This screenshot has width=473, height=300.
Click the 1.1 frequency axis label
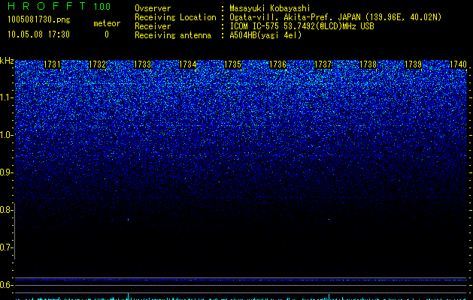(7, 97)
